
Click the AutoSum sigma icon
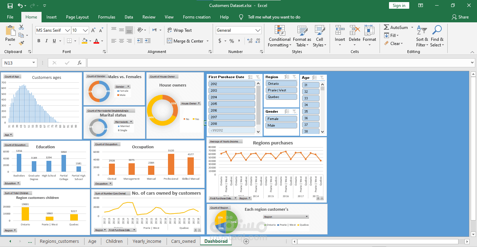pos(387,27)
